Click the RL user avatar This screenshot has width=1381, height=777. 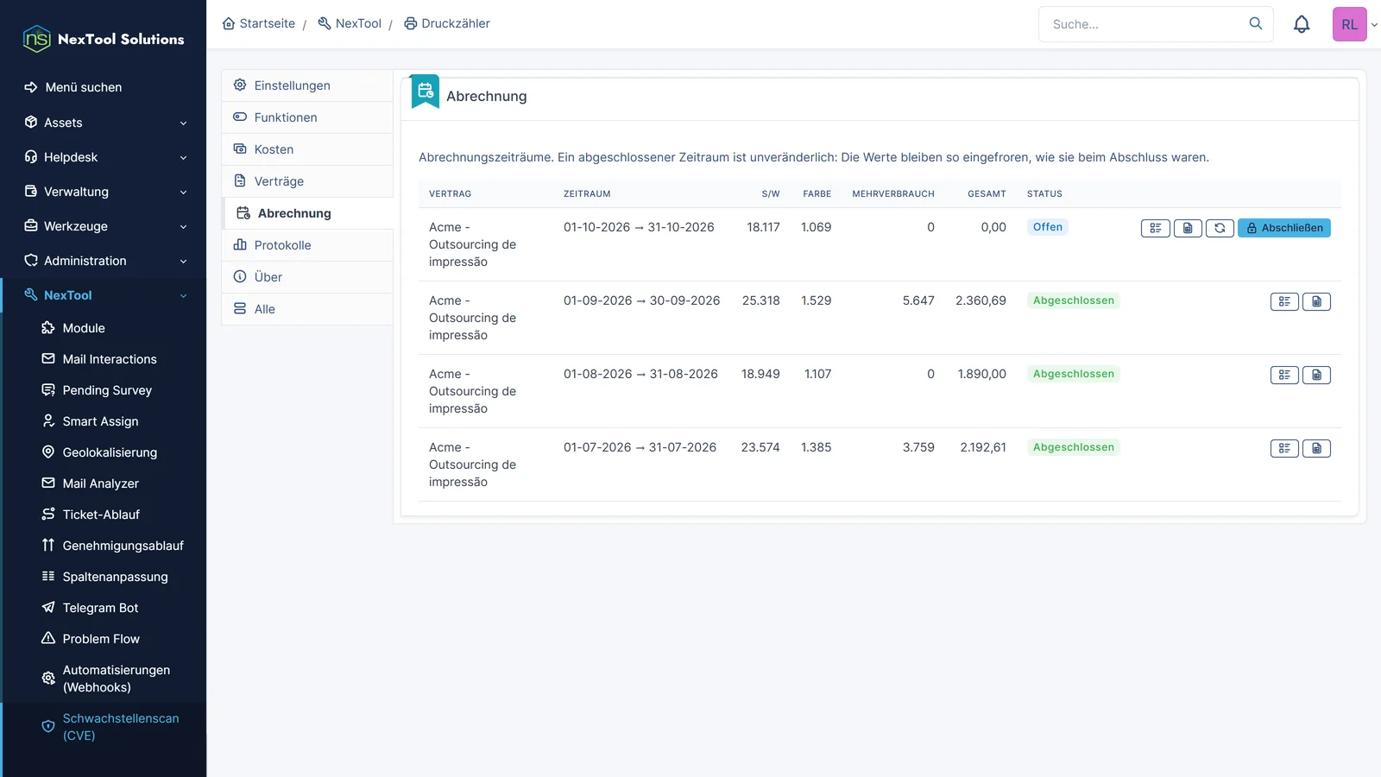click(x=1349, y=24)
